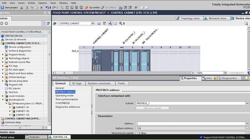Viewport: 250px width, 140px height.
Task: Collapse the Project tree panel arrow
Action: tap(49, 13)
